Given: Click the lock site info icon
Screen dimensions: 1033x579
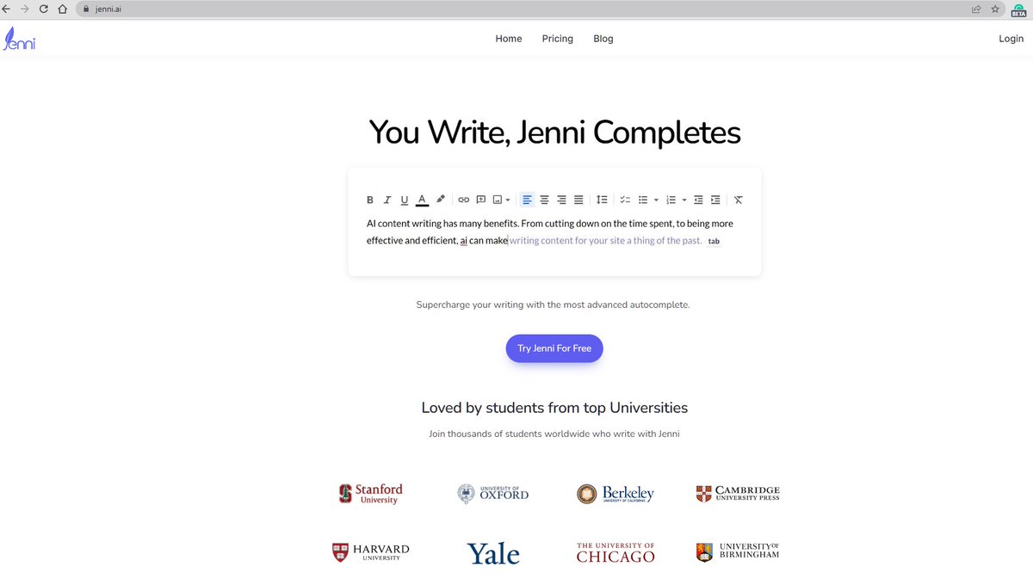Looking at the screenshot, I should (x=85, y=9).
